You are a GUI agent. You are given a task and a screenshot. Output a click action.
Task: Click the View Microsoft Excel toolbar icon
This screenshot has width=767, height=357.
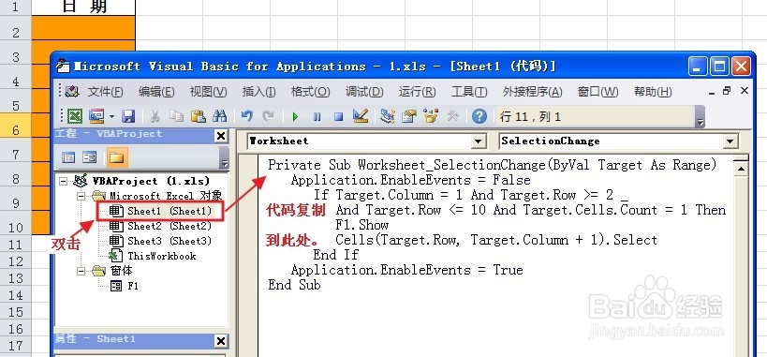pos(75,116)
